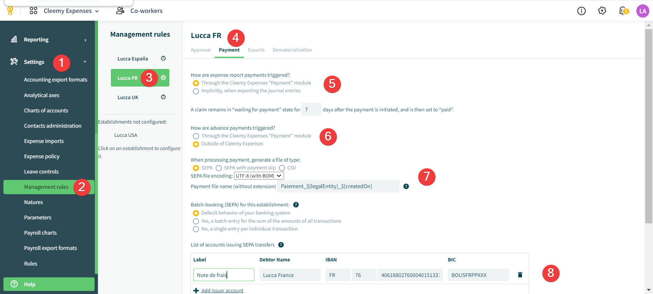The height and width of the screenshot is (294, 653).
Task: Click the plus icon for Add issuer account
Action: 196,291
